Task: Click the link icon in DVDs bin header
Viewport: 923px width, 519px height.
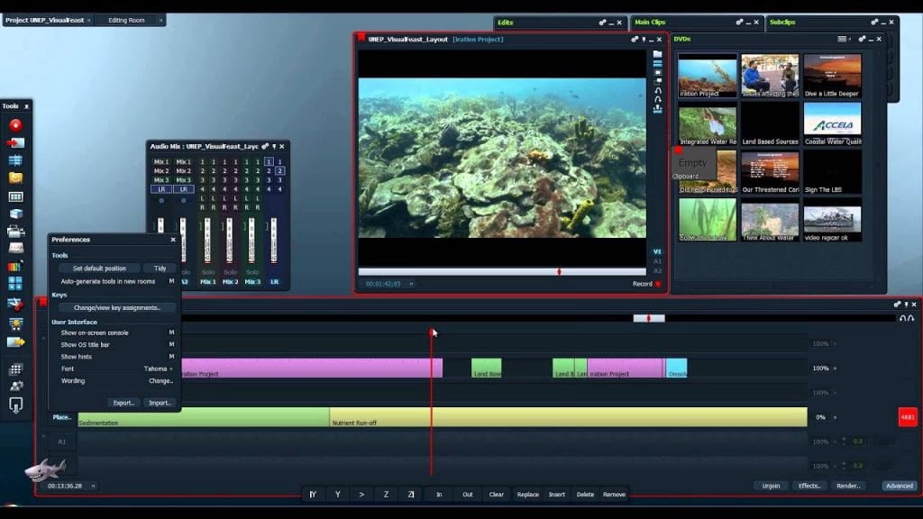Action: (862, 39)
